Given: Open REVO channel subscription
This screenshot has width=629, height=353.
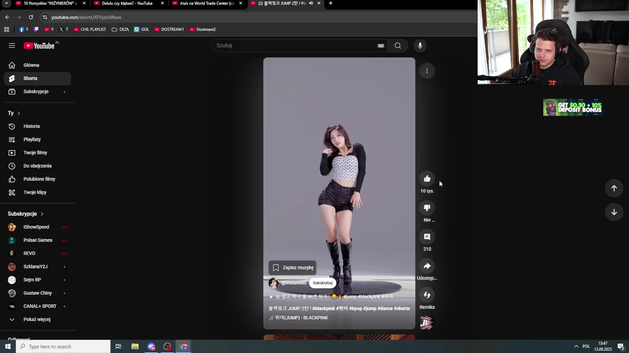Looking at the screenshot, I should tap(37, 253).
